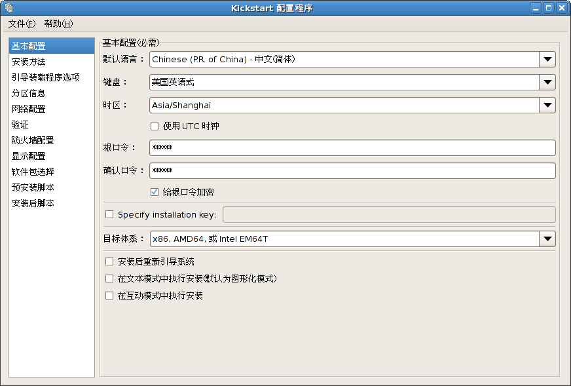Click the installation key text field

click(x=389, y=215)
